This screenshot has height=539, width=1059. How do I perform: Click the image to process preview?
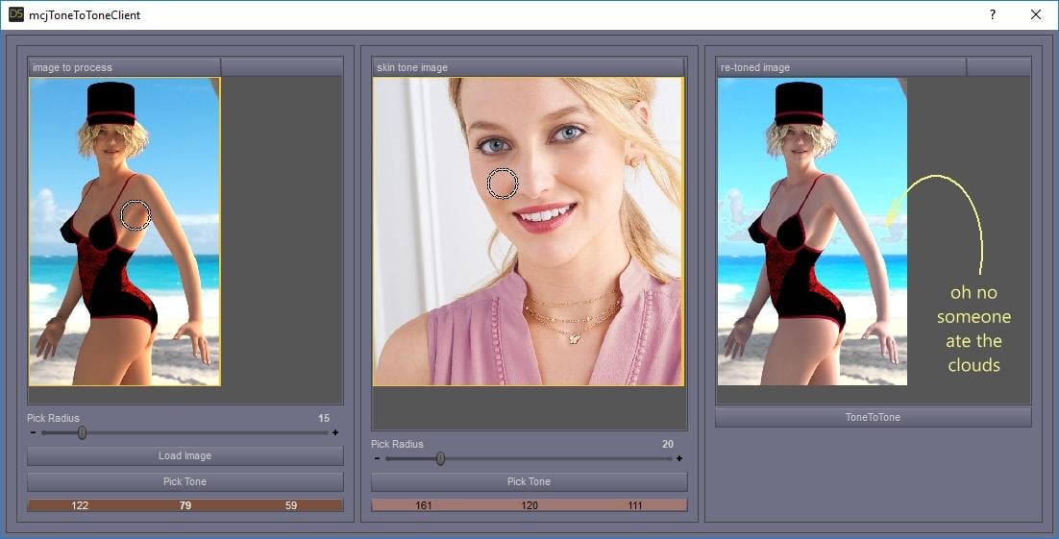pyautogui.click(x=125, y=232)
